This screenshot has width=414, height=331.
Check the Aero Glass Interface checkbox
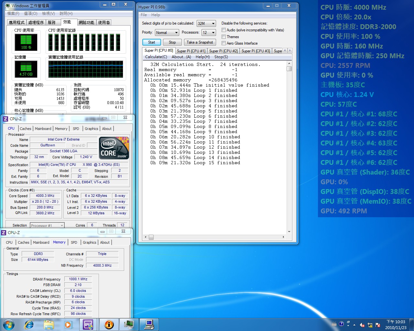point(223,43)
